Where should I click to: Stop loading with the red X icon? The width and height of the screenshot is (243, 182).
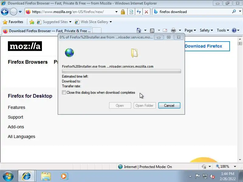pyautogui.click(x=146, y=12)
